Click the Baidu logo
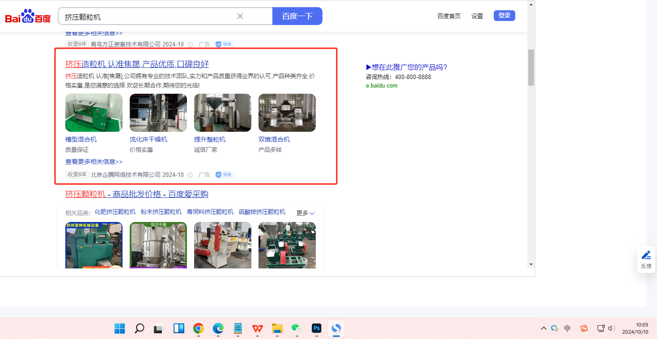This screenshot has height=339, width=657. [28, 17]
